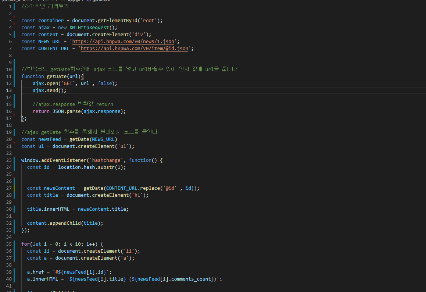Open the news/1.json API URL link
The height and width of the screenshot is (292, 426).
[123, 42]
